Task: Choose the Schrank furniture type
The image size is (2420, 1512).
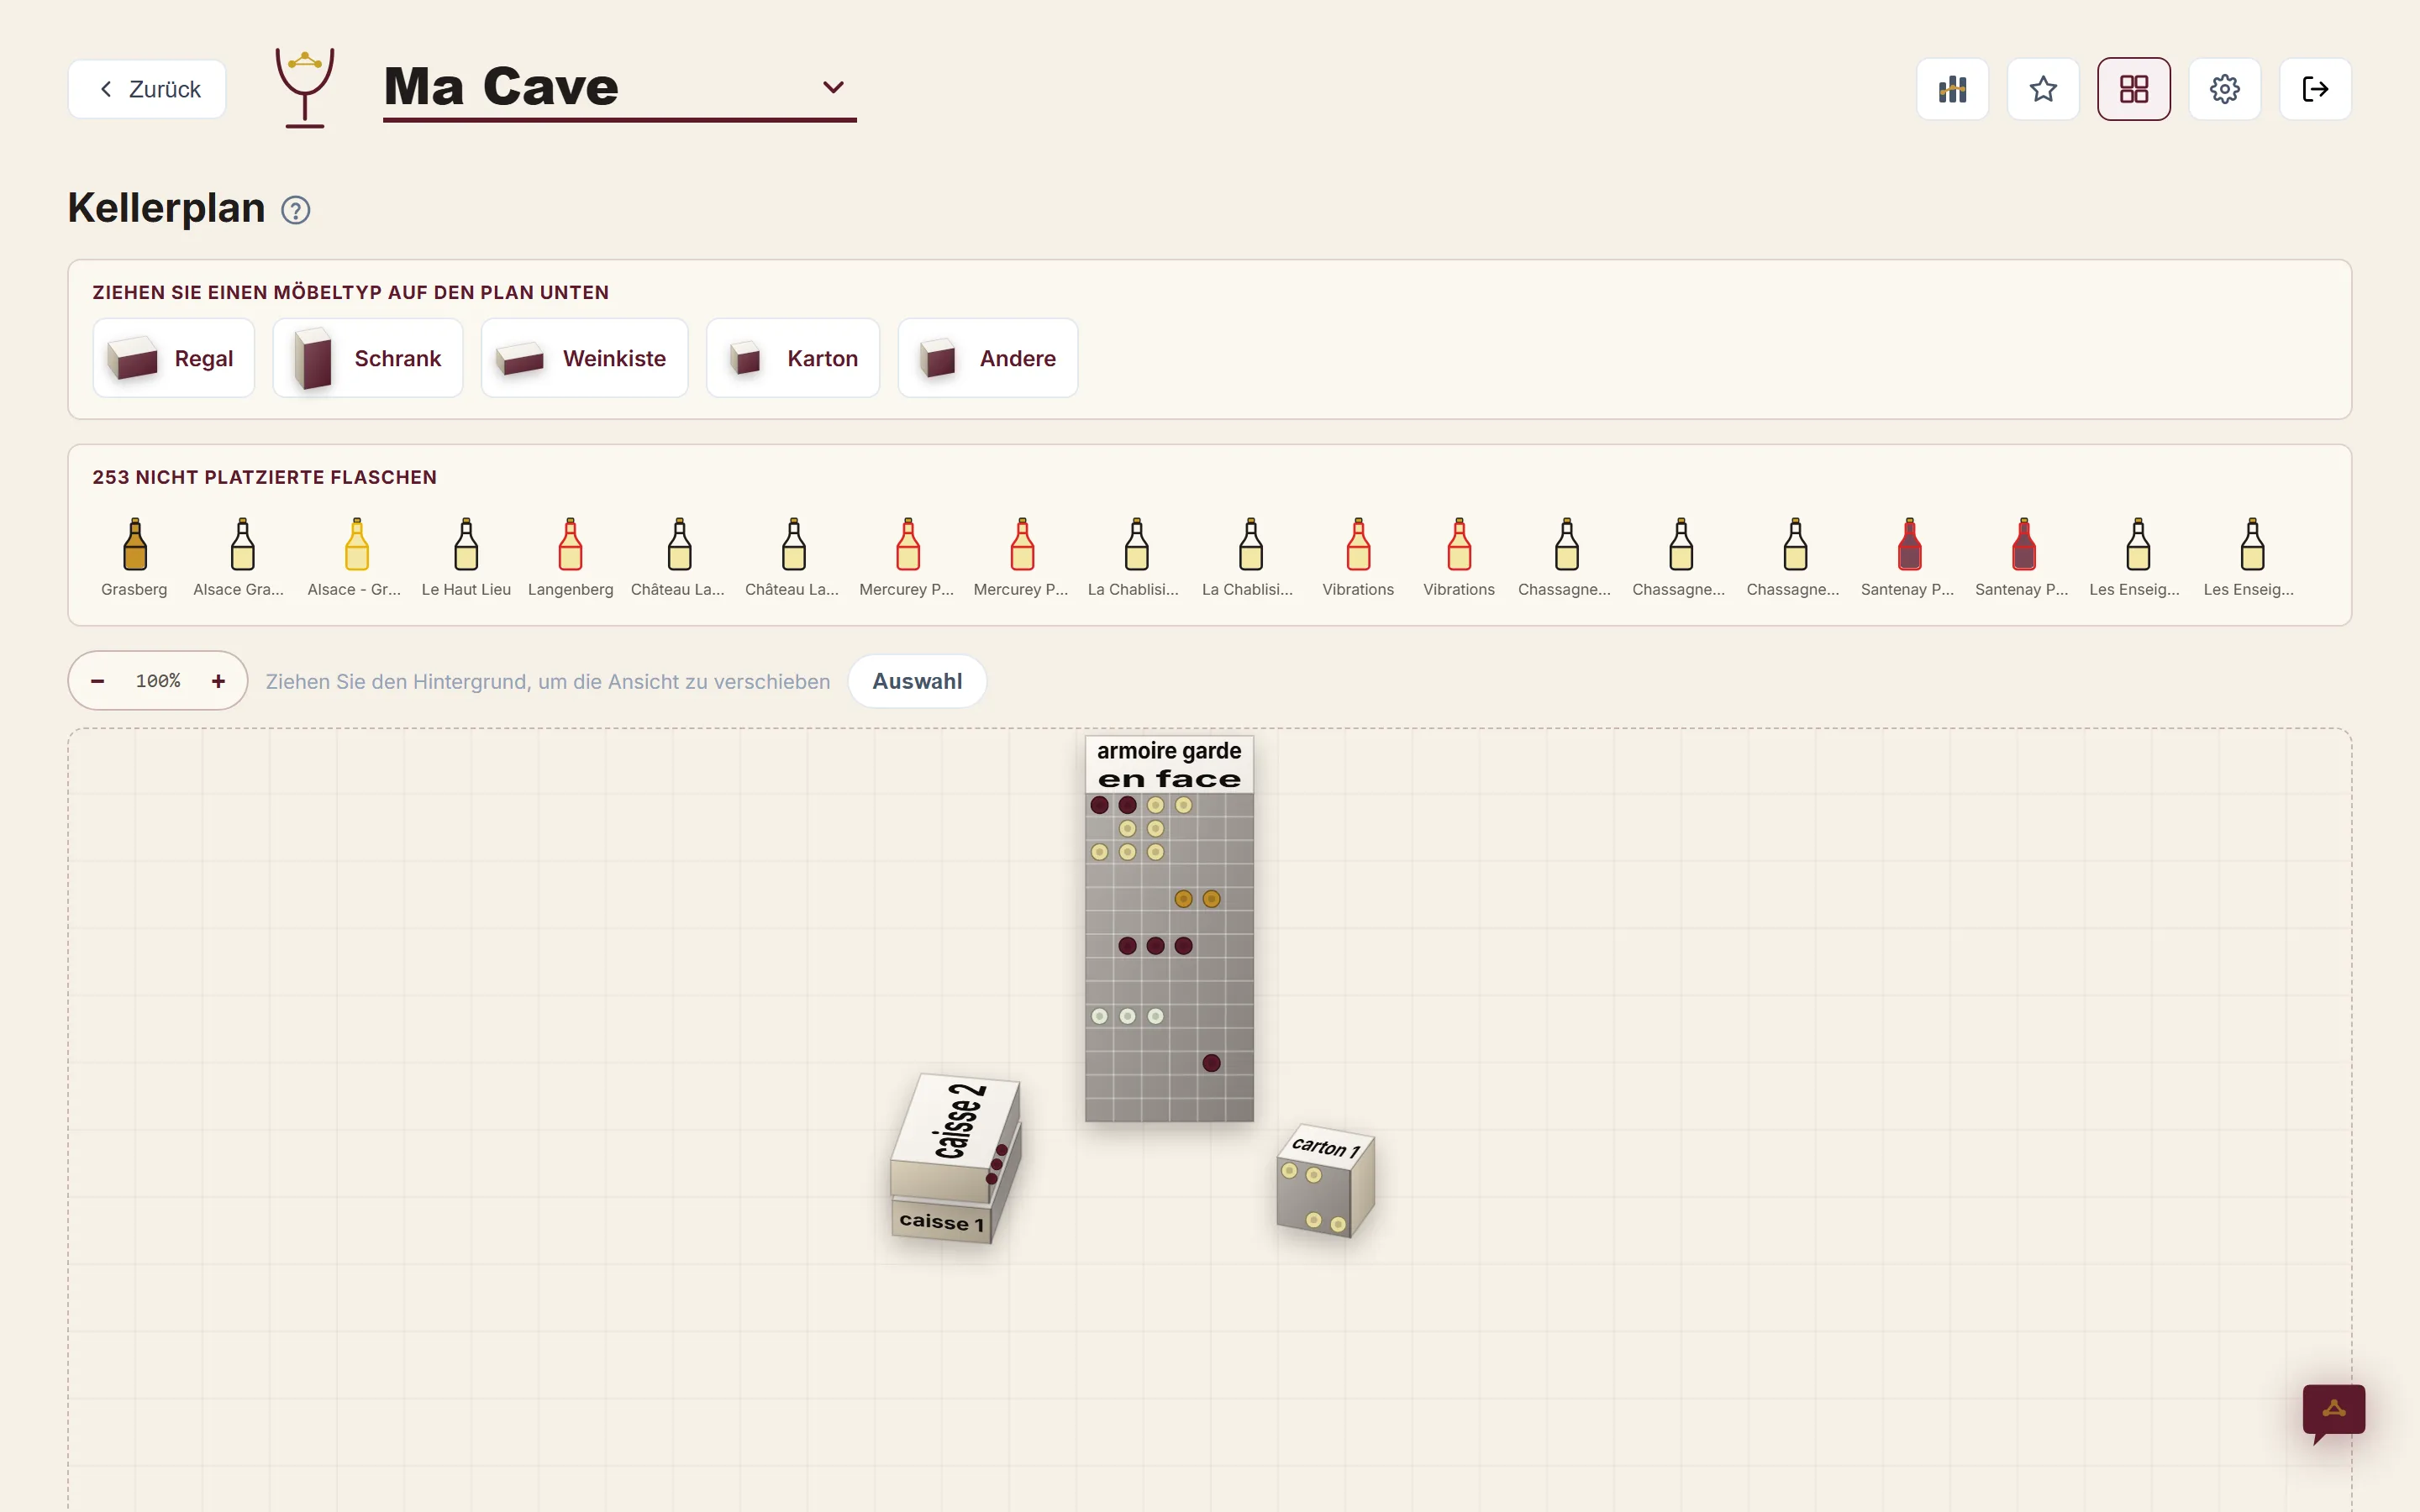Action: (x=368, y=358)
